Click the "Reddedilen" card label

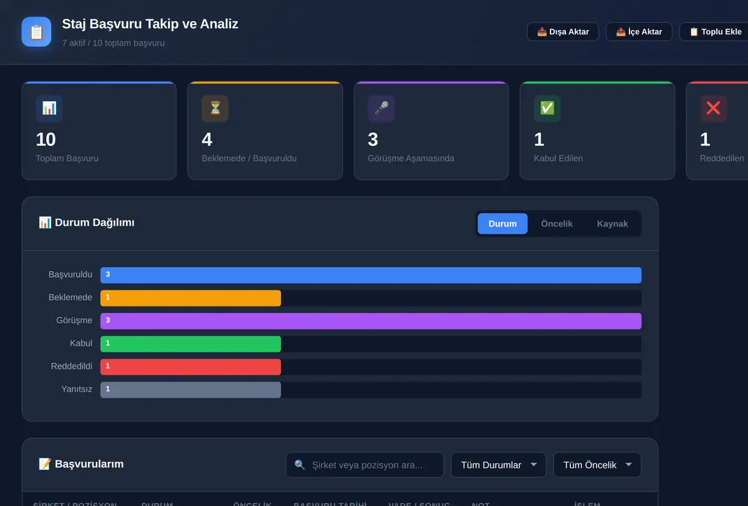pos(722,158)
